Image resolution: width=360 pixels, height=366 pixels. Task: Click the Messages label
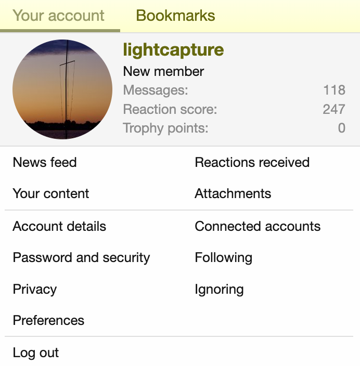156,90
